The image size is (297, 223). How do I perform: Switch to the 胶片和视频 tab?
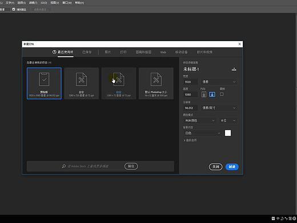[x=204, y=52]
